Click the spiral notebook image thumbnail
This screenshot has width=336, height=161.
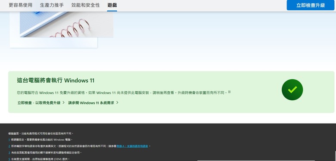(66, 24)
